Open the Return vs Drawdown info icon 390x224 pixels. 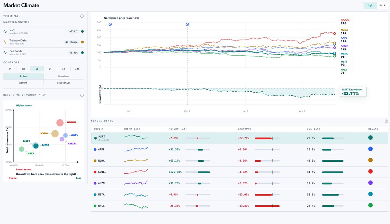pyautogui.click(x=82, y=95)
